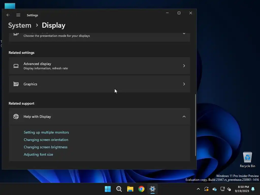Click 'Choose the presentation mode' description text

click(x=57, y=36)
